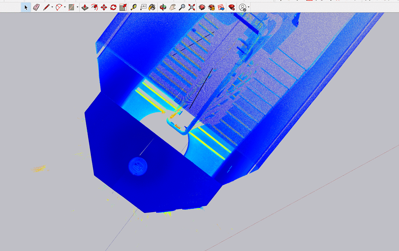Activate the Rotate tool

pyautogui.click(x=113, y=7)
